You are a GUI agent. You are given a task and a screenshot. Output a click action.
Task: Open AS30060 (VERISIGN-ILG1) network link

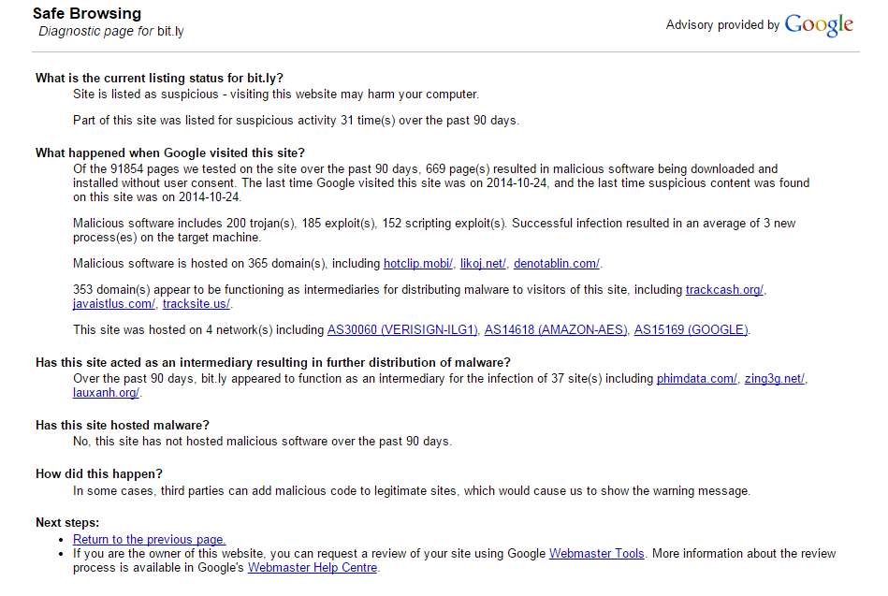click(402, 329)
